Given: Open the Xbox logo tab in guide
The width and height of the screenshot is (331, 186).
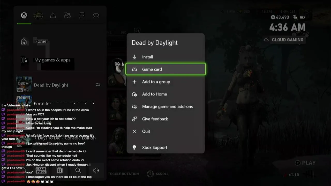Looking at the screenshot, I should coord(24,16).
